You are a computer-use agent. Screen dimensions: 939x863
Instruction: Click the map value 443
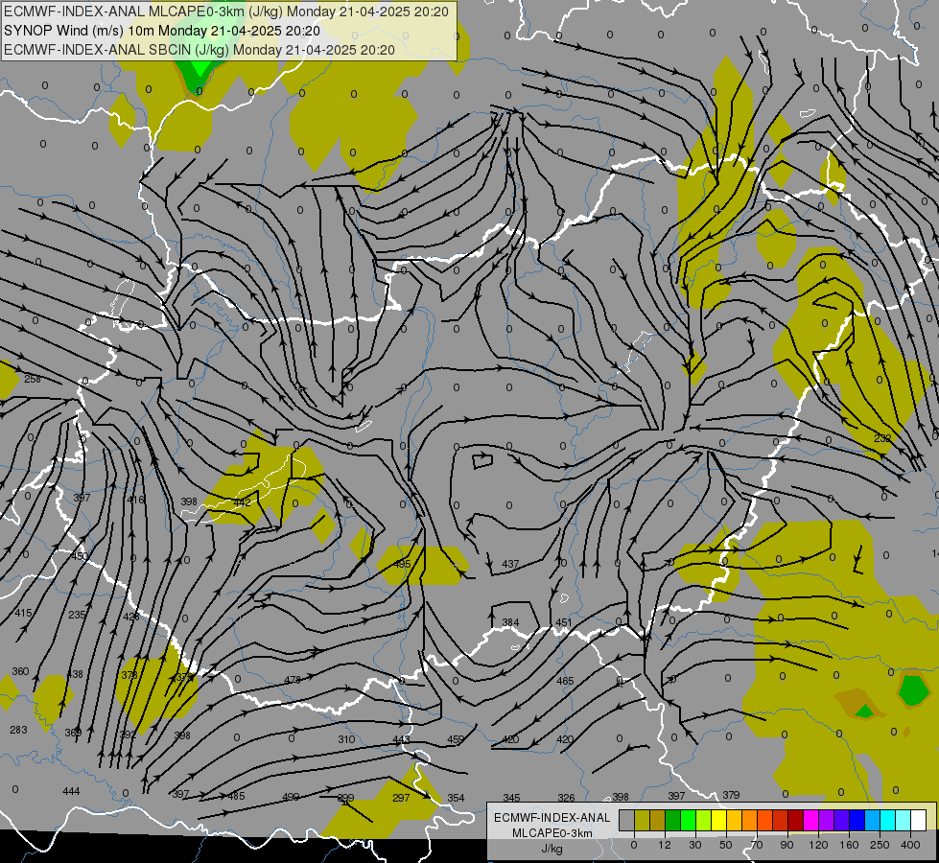click(x=401, y=739)
